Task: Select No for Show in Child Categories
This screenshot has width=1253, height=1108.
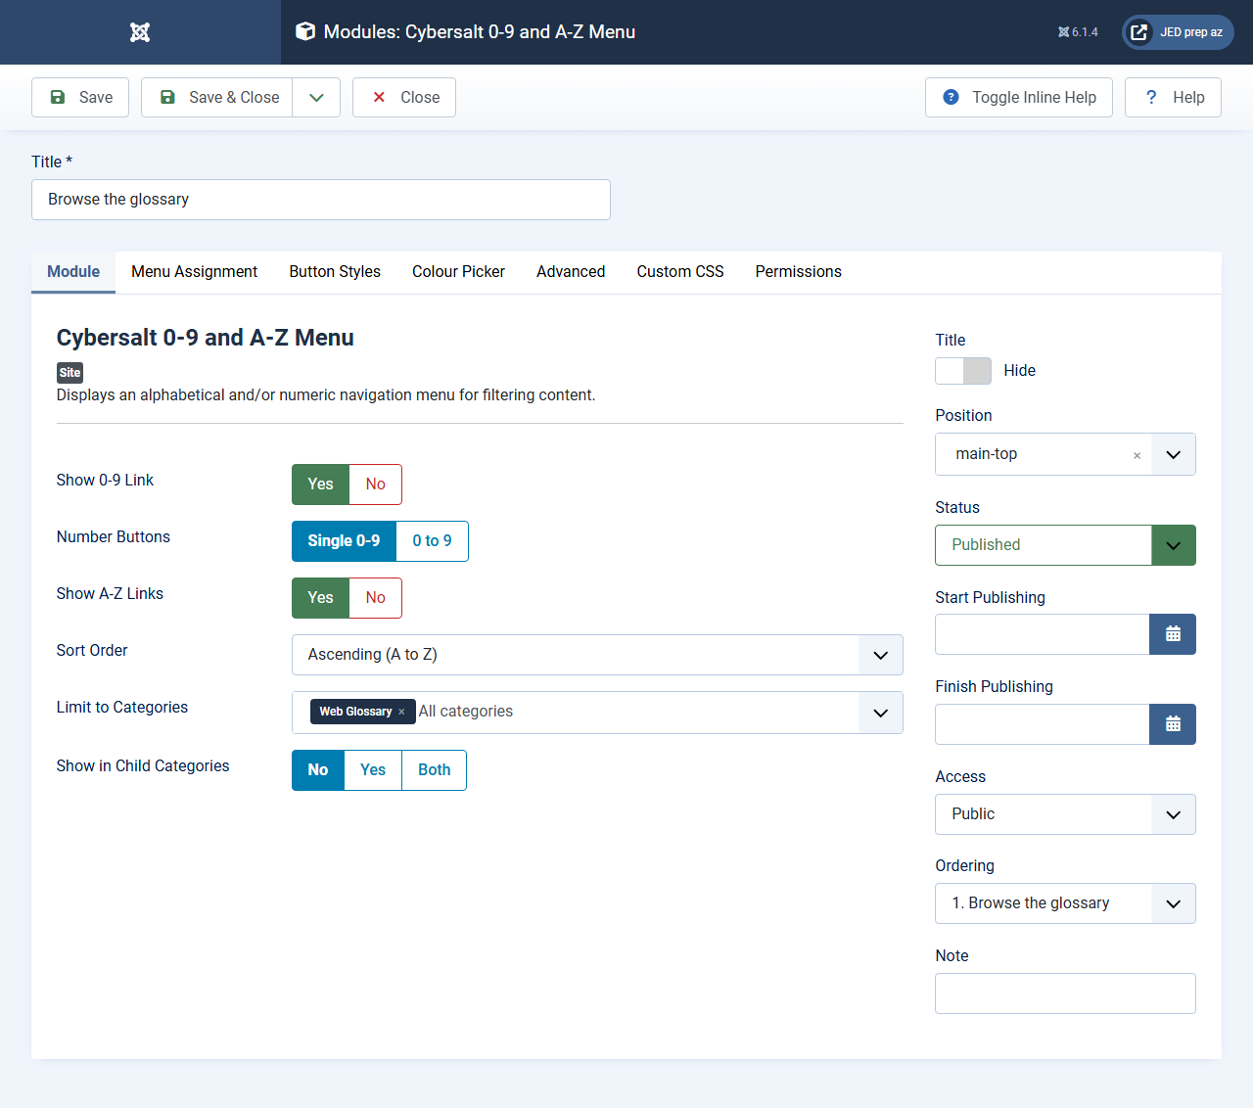Action: (318, 770)
